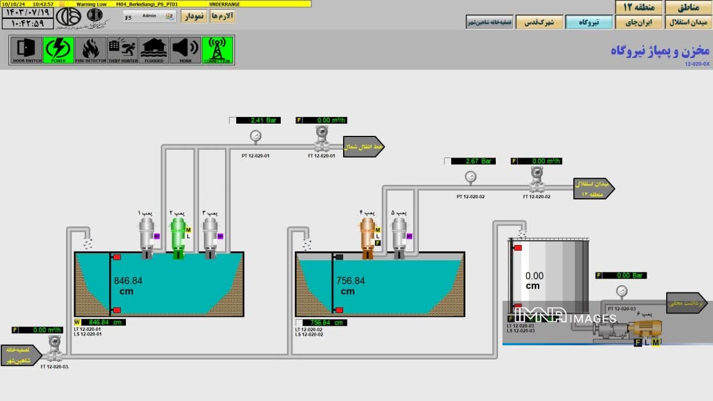Open the نمودار (chart) button
This screenshot has height=401, width=713.
point(194,16)
